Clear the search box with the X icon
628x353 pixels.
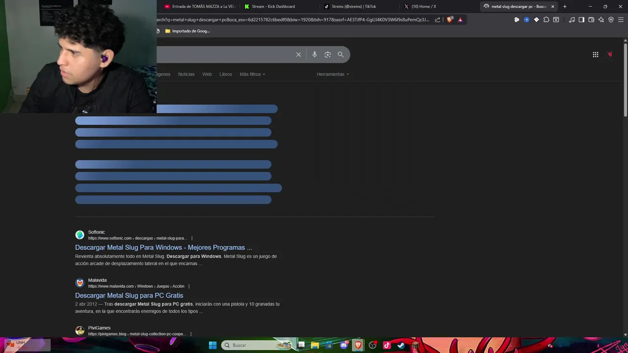[x=298, y=54]
